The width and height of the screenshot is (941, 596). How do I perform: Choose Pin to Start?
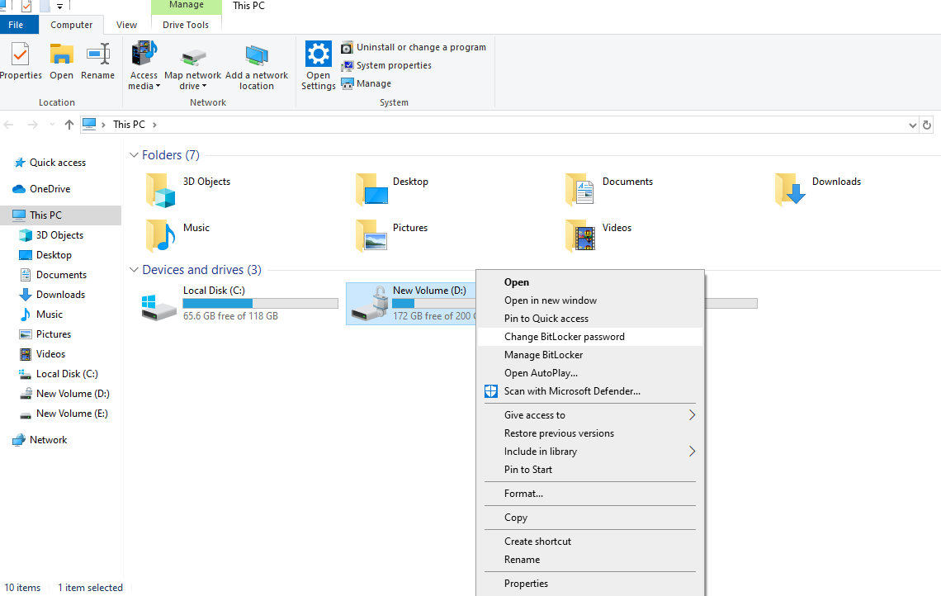[590, 470]
